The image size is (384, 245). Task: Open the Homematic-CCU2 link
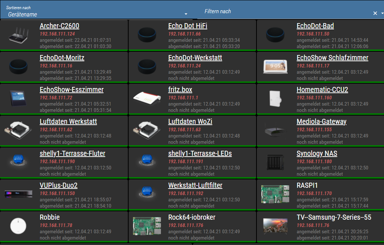[x=322, y=90]
